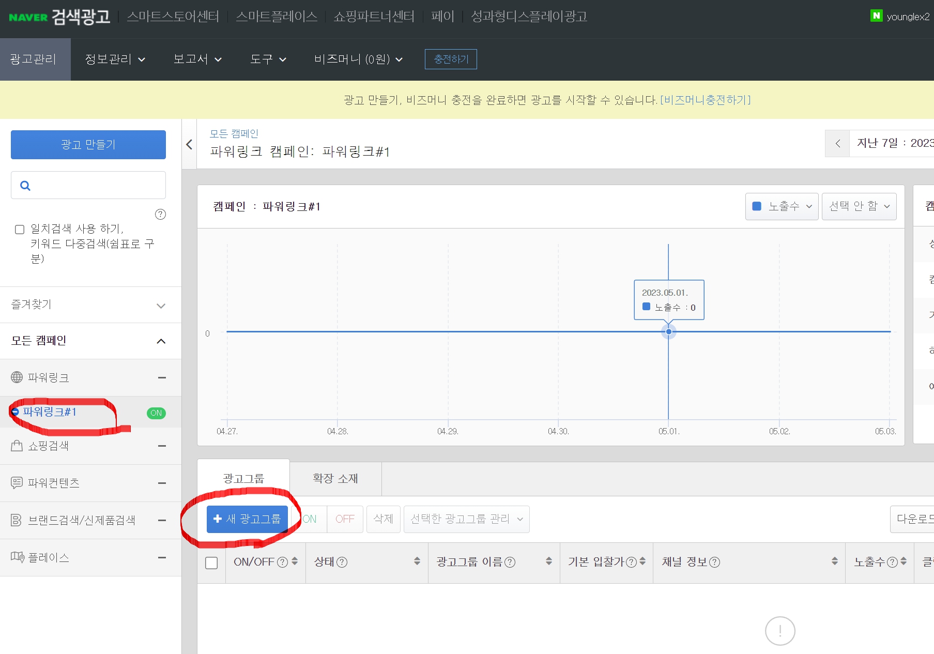Click the 삭제 button
The image size is (934, 654).
coord(383,519)
